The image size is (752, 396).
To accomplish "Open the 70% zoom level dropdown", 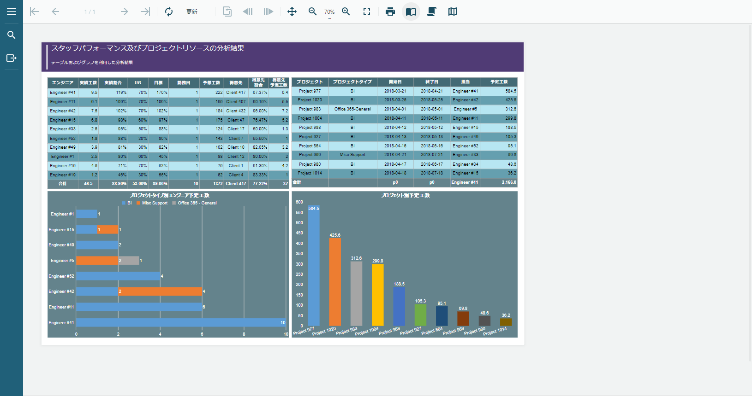I will click(x=329, y=12).
